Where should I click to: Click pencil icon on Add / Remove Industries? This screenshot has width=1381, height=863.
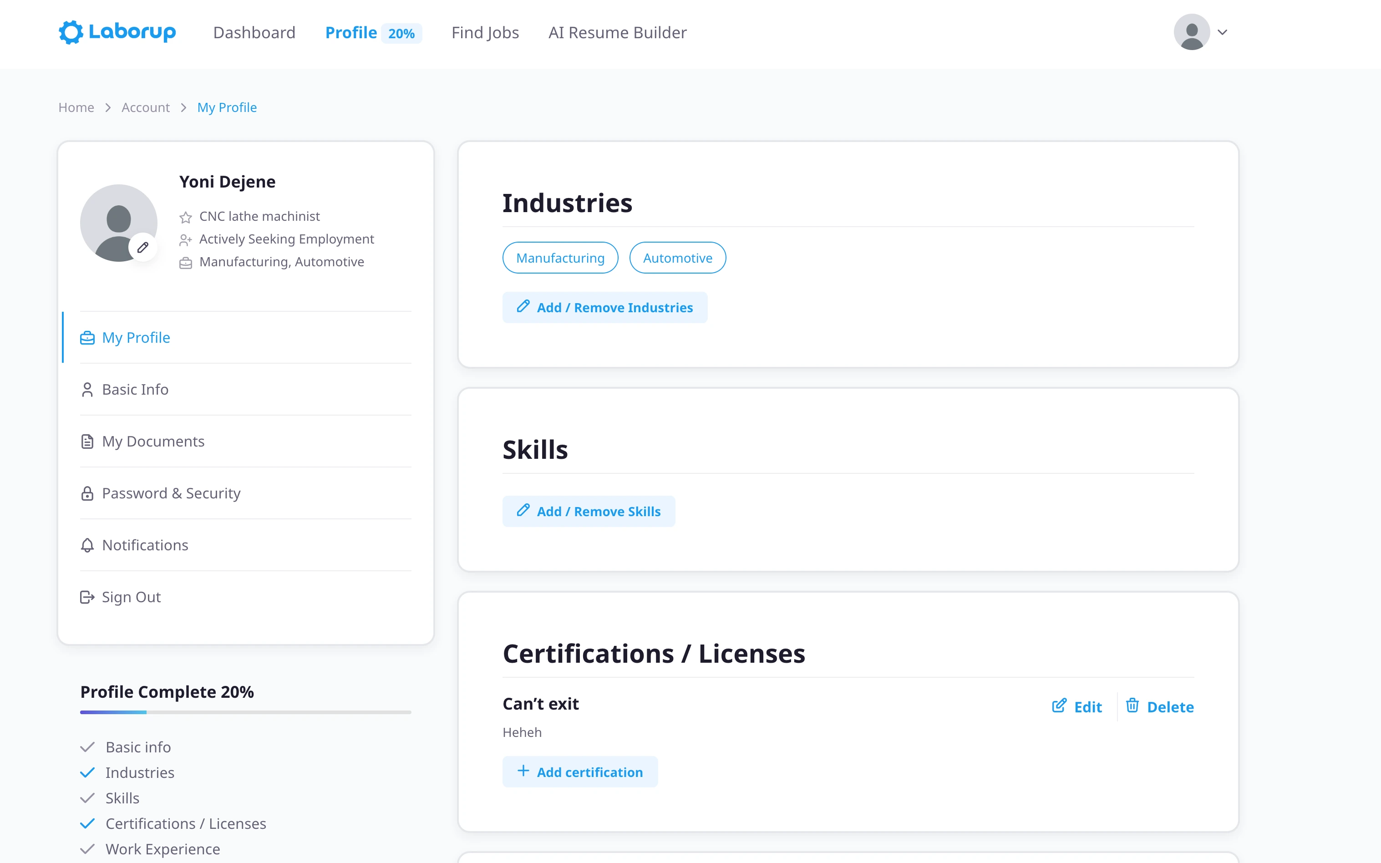(x=523, y=306)
